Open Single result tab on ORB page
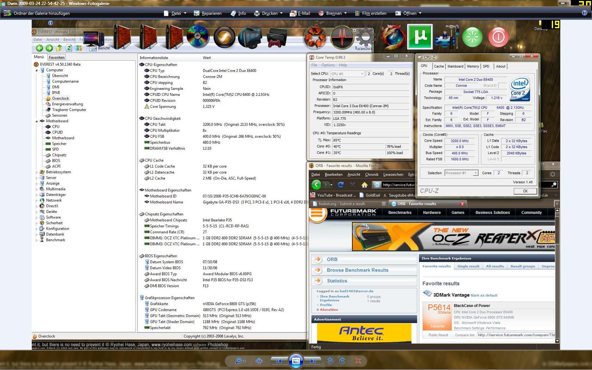 tap(468, 266)
